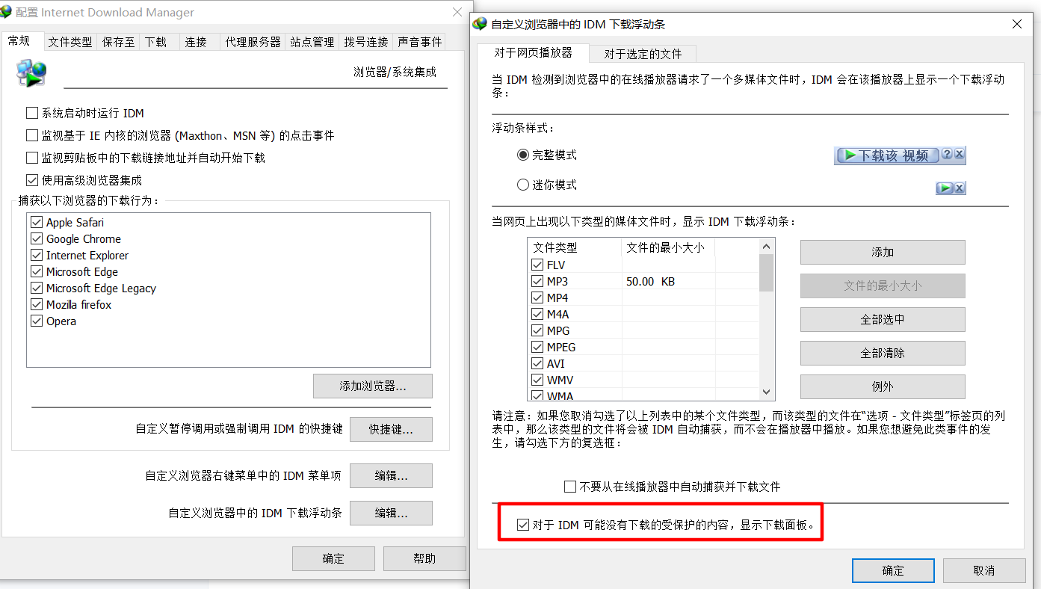The image size is (1041, 589).
Task: Open the 拨号连接 tab
Action: point(366,43)
